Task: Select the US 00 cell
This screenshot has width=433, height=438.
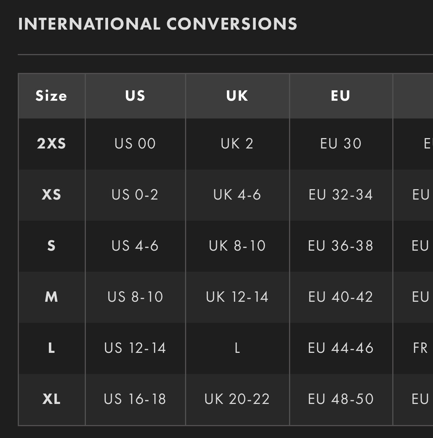Action: point(135,144)
